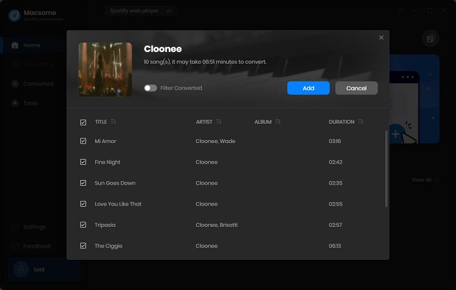Click artist text Cloonee, Wade

pos(215,141)
